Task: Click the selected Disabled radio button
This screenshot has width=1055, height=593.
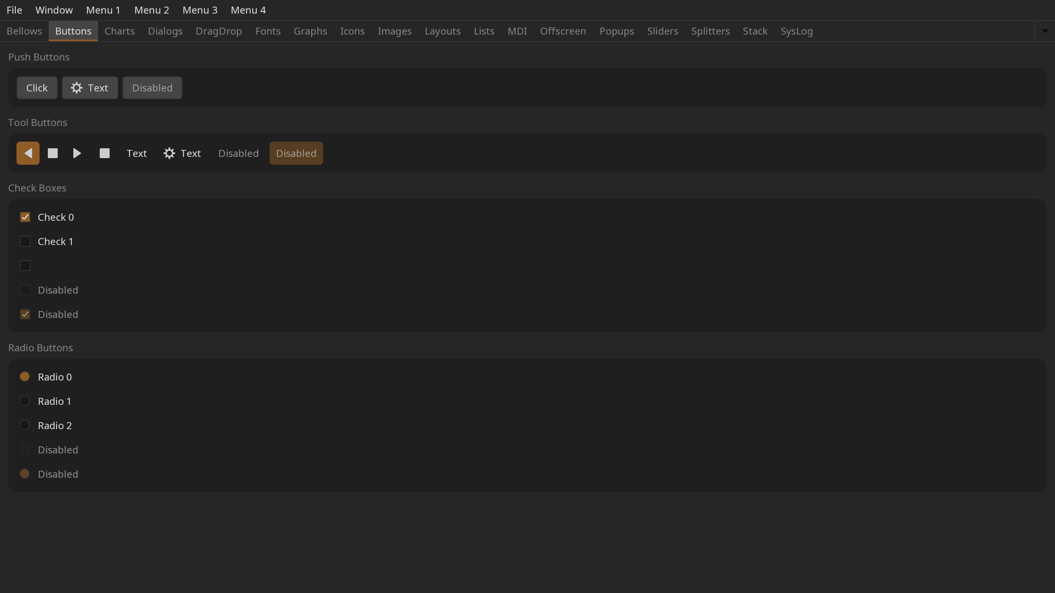Action: click(x=25, y=474)
